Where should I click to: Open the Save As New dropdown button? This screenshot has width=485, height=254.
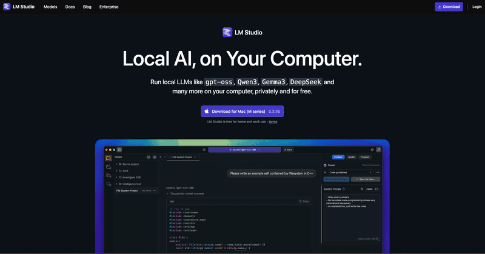click(366, 179)
